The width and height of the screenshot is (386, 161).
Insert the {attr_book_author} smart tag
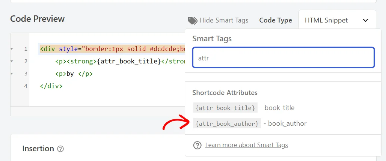[227, 123]
